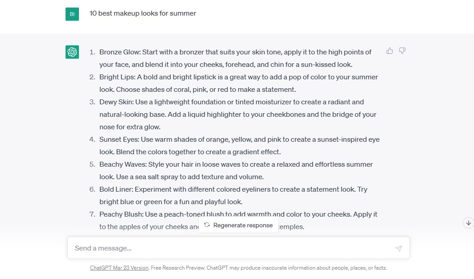Click the Dewy Skin list item
This screenshot has height=279, width=474.
pos(238,115)
